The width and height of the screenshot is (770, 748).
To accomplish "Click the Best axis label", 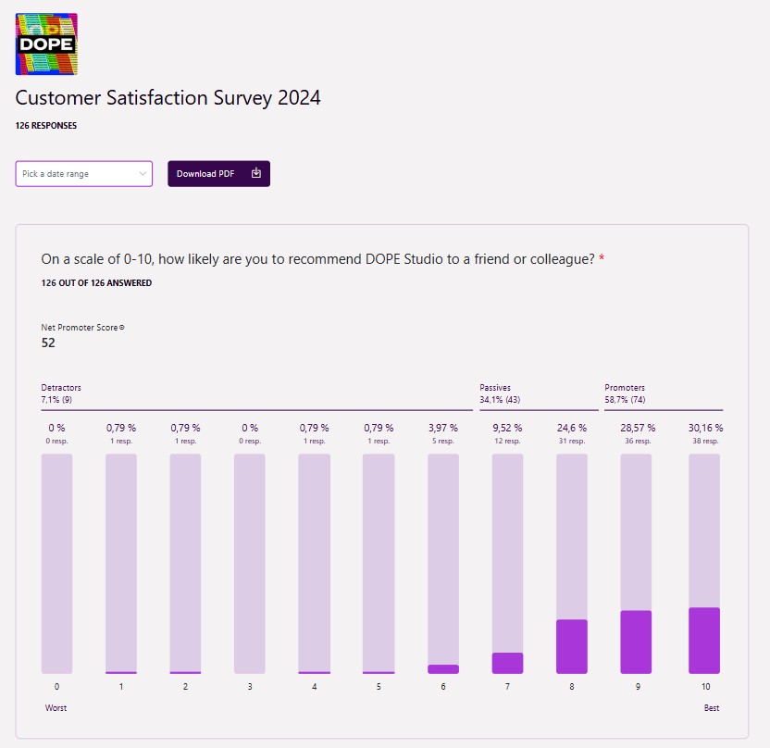I will point(712,707).
